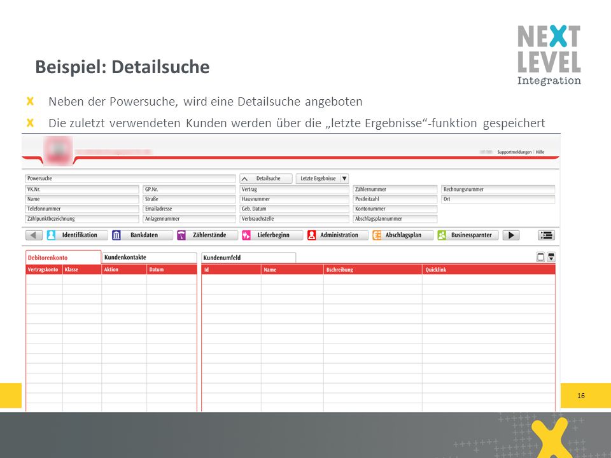Open the Abschlagsplan section
This screenshot has height=458, width=611.
[402, 235]
